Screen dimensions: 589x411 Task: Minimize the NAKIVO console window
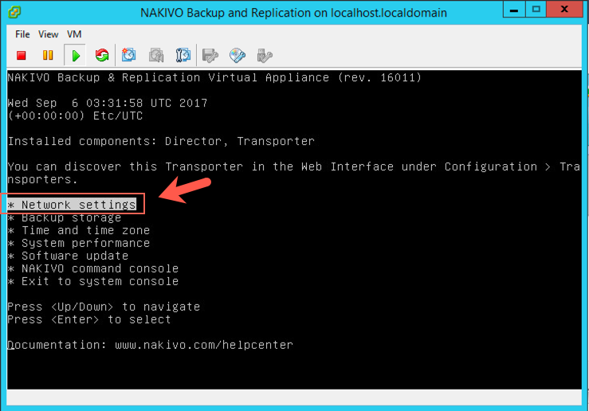(x=514, y=9)
